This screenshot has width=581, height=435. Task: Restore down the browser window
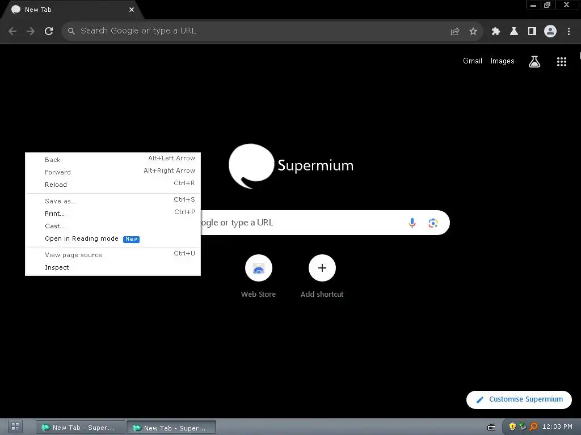(x=548, y=5)
